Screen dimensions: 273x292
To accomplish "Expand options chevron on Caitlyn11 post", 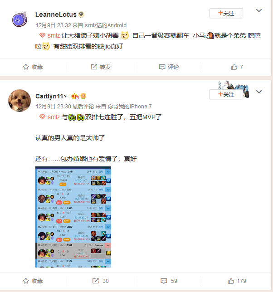I will coord(259,92).
